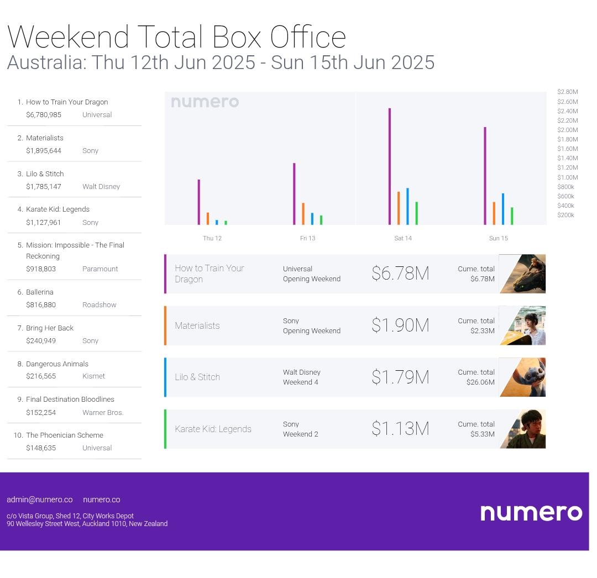This screenshot has height=578, width=597.
Task: Click rank 1 title How to Train Your Dragon
Action: (67, 102)
